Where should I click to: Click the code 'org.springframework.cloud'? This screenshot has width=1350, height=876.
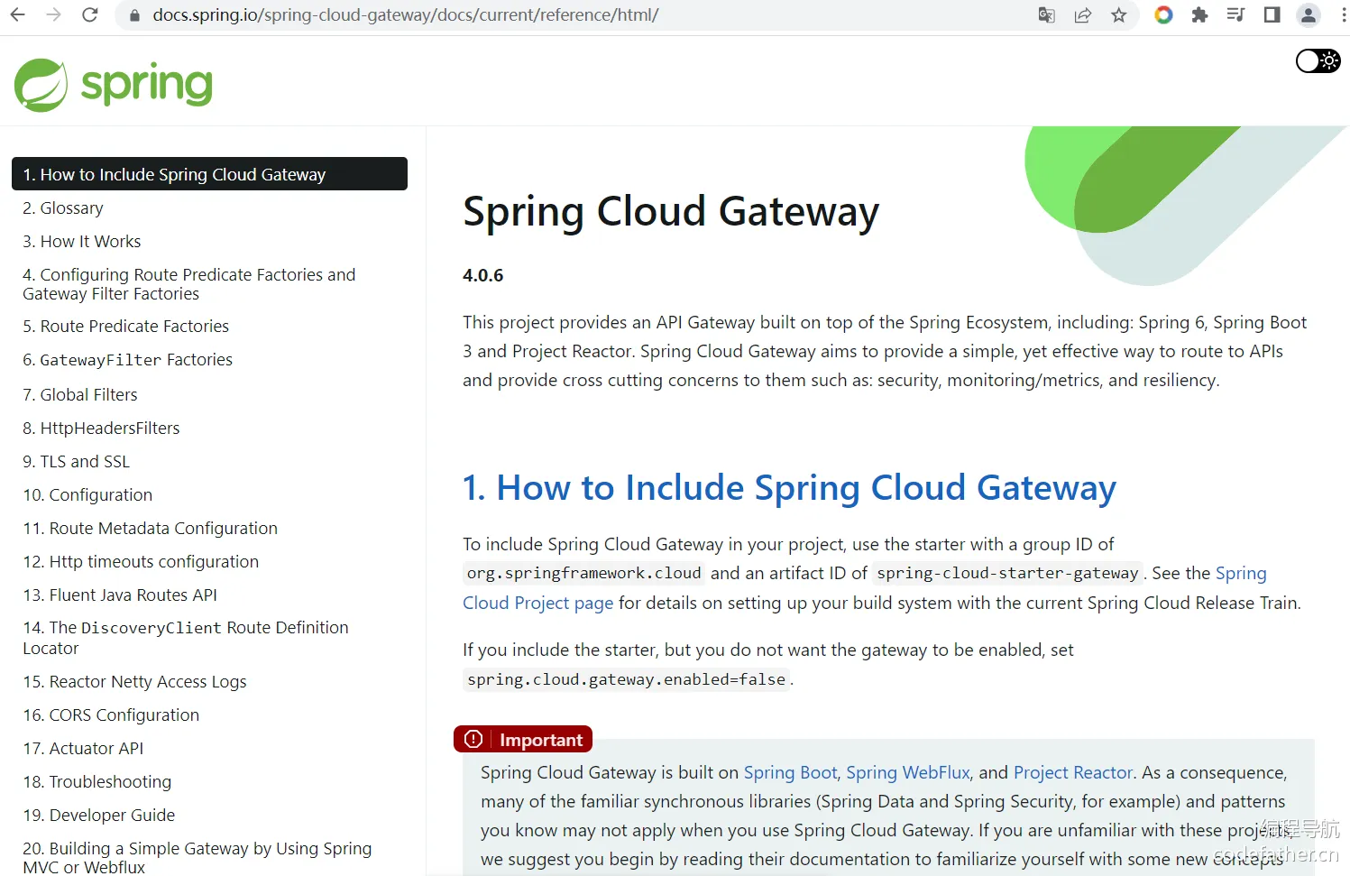coord(584,574)
